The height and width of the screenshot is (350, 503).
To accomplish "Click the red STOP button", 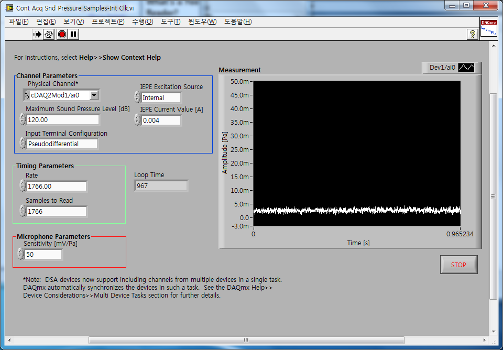I will click(x=459, y=265).
